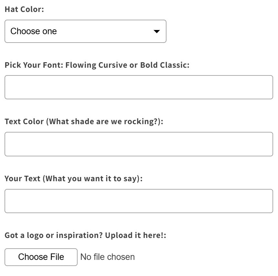The height and width of the screenshot is (276, 278).
Task: Click the 'Text Color' label
Action: (x=24, y=122)
